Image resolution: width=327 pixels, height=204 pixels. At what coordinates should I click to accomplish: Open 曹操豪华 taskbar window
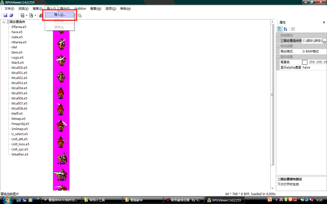[143, 200]
